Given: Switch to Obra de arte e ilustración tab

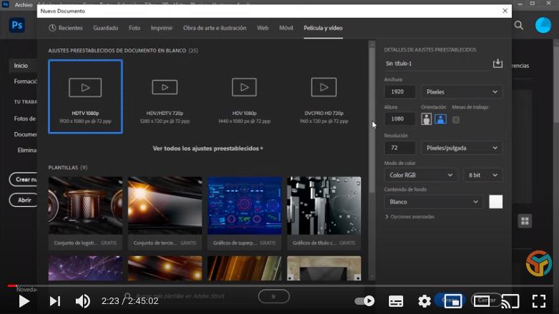Looking at the screenshot, I should pos(214,28).
